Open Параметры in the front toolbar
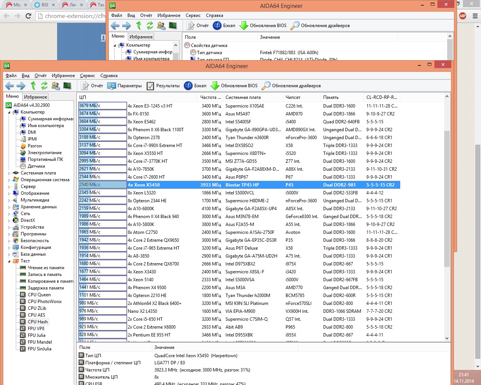 click(x=124, y=86)
